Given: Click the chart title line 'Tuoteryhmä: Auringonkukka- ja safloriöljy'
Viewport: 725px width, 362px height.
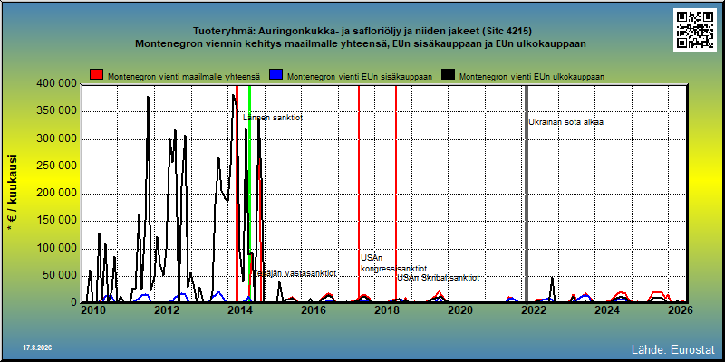Looking at the screenshot, I should point(362,32).
